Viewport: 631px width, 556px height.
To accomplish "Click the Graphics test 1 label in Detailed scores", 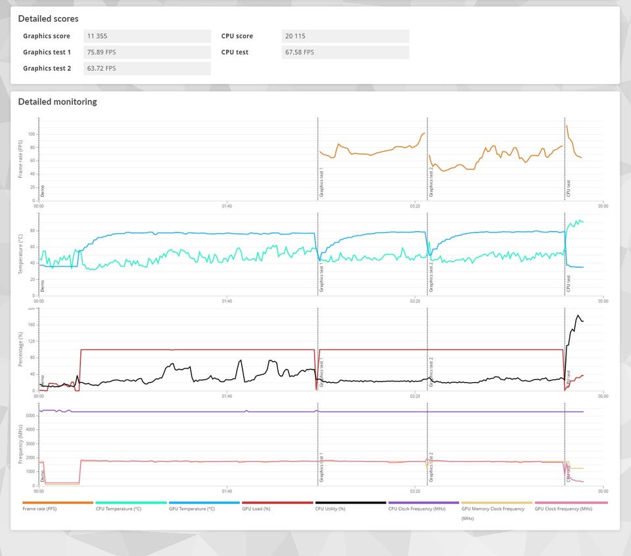I will pyautogui.click(x=47, y=53).
